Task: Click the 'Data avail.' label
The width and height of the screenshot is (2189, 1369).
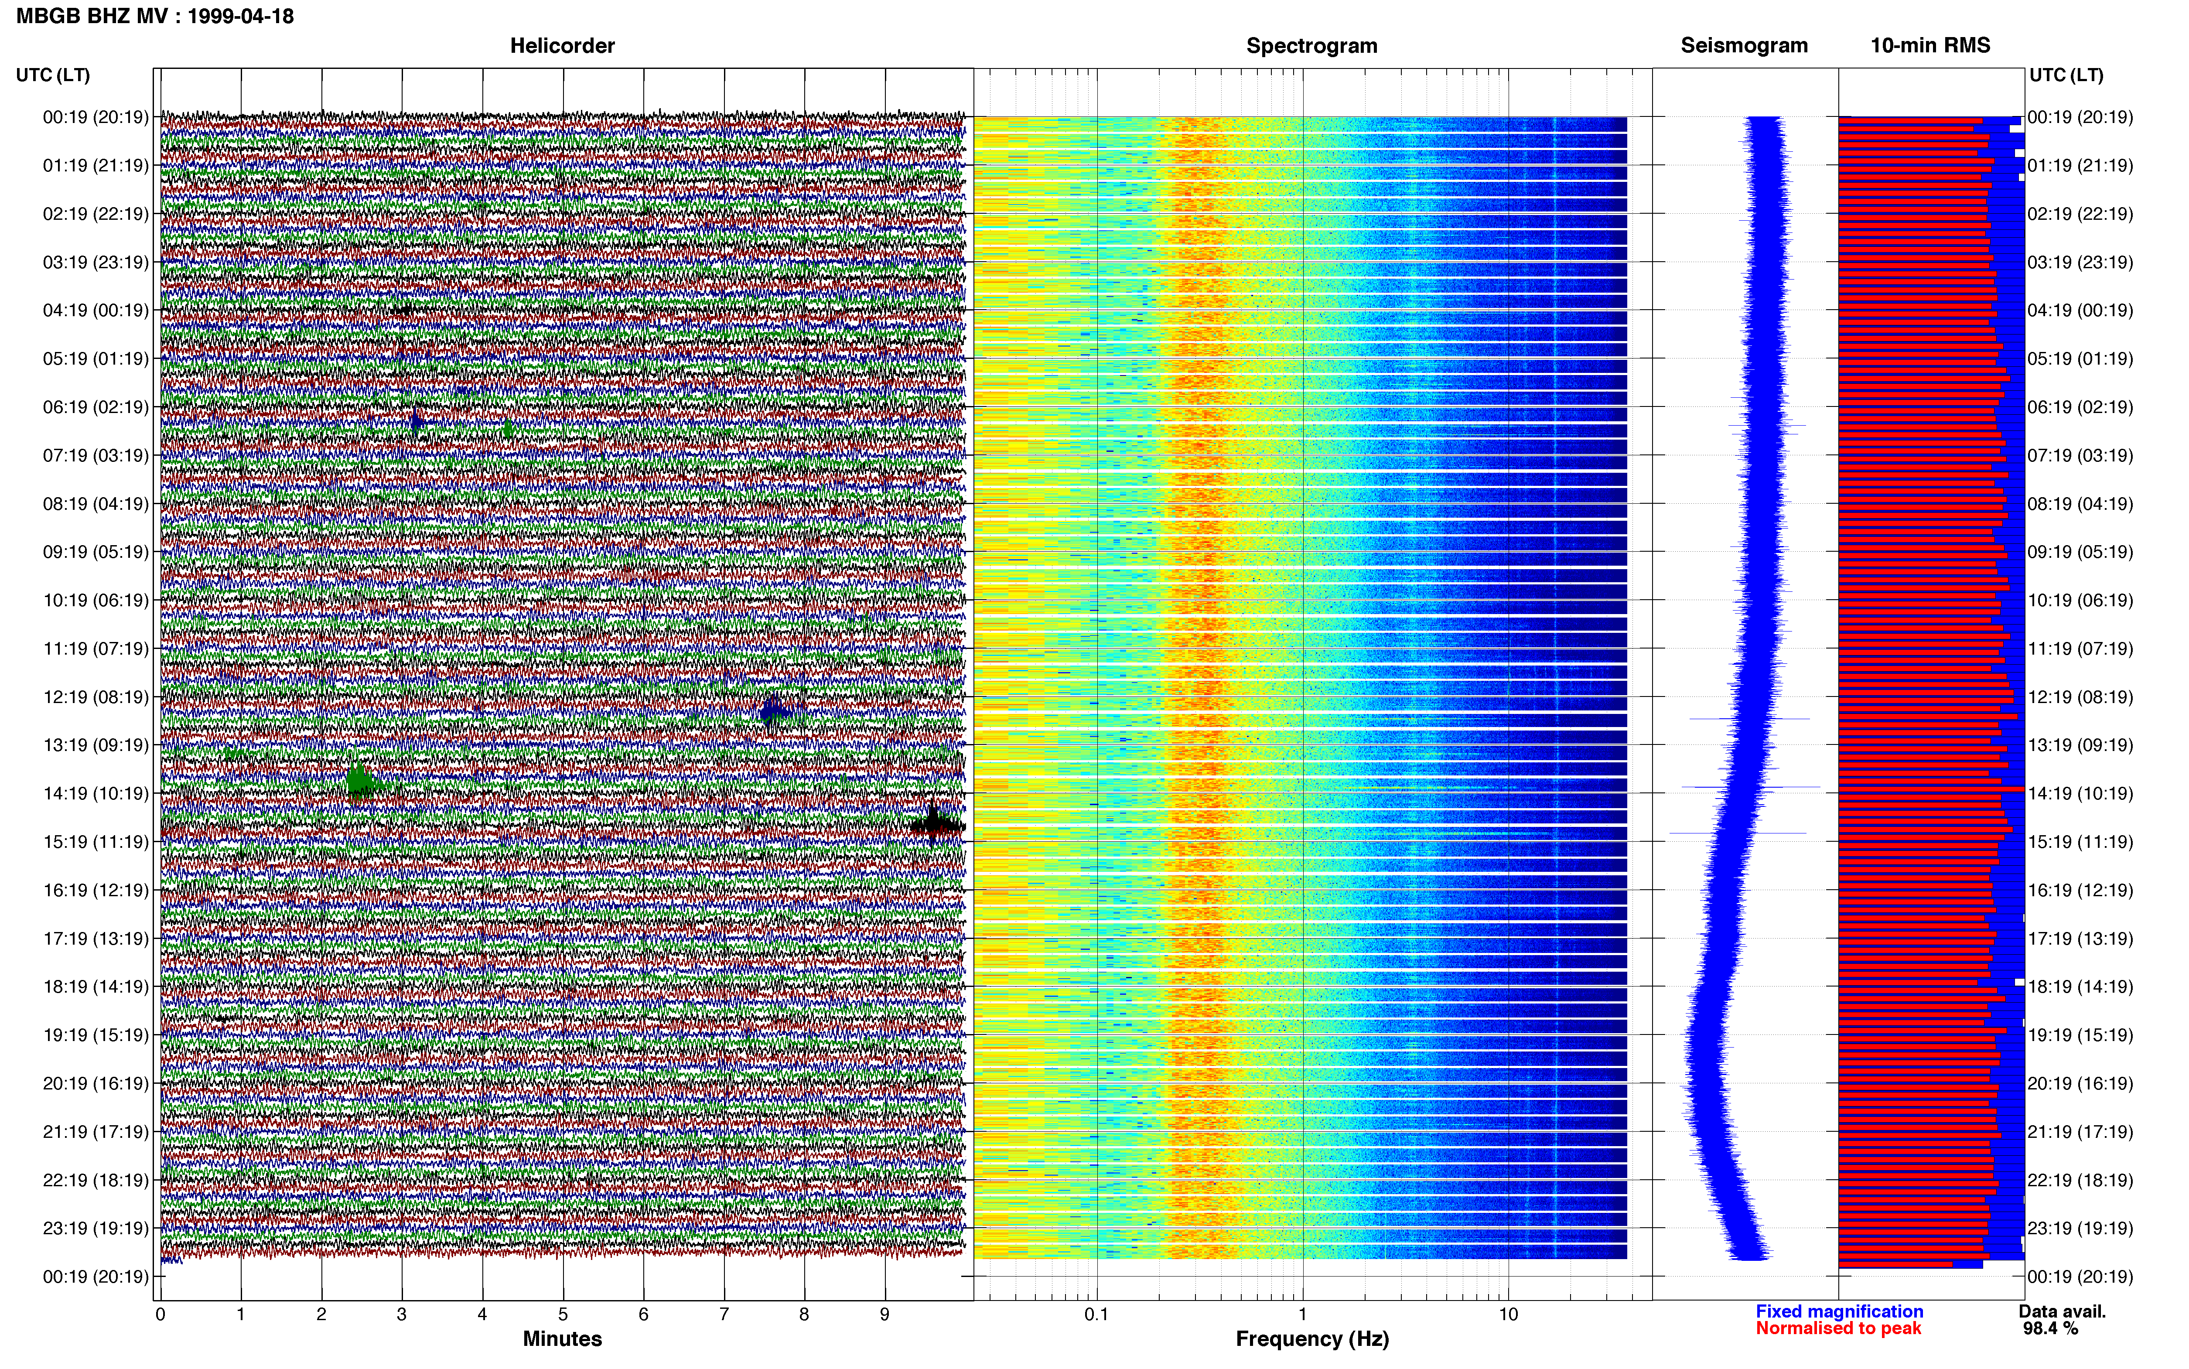Action: point(2062,1311)
